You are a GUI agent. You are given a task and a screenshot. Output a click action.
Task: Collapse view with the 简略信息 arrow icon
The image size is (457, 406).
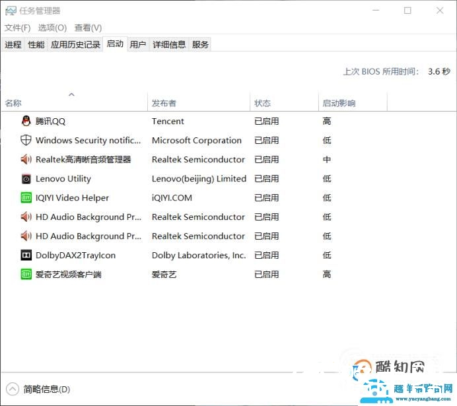point(13,389)
